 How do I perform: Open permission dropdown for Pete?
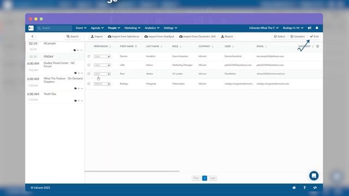click(102, 74)
